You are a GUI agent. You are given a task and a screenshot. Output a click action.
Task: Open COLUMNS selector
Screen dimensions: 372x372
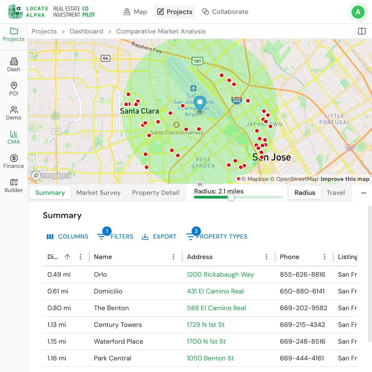(67, 237)
